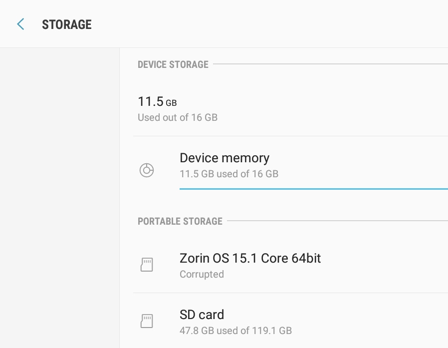Select the DEVICE STORAGE section header
Viewport: 448px width, 348px height.
(173, 64)
